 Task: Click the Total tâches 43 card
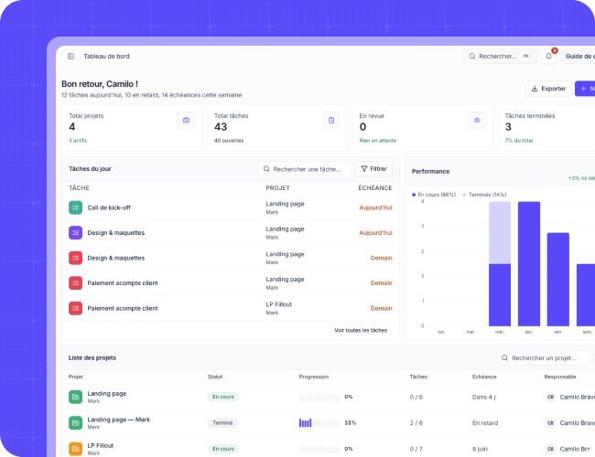click(x=277, y=128)
